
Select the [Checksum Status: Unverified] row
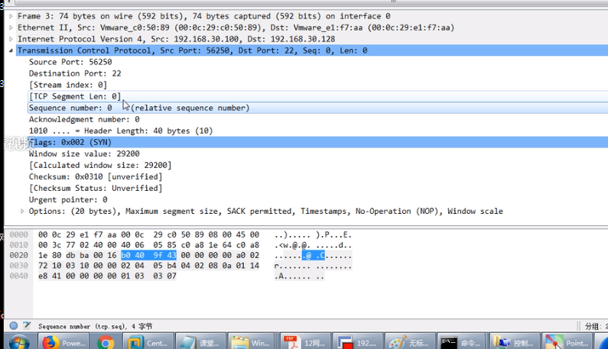[317, 189]
